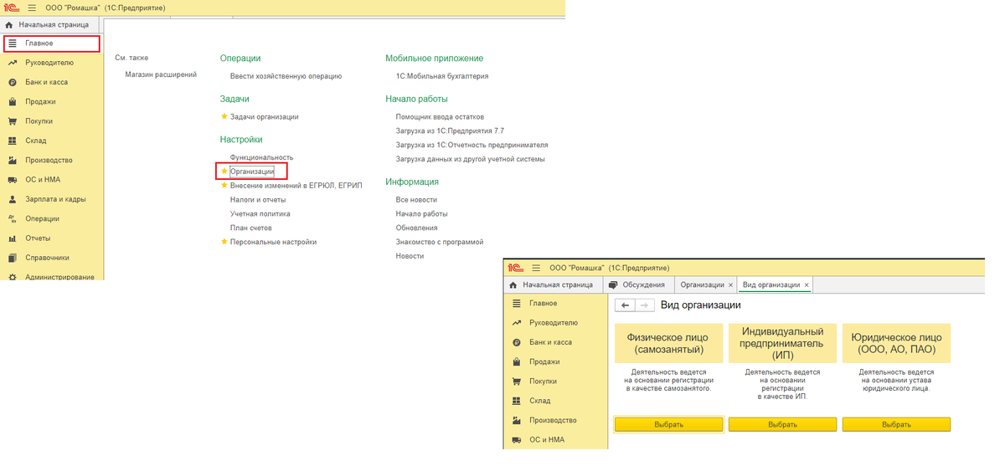Click the star beside Внесение изменений в ЕГРЮЛ, ЕГРИП
Screen dimensions: 1005x466
click(x=224, y=185)
